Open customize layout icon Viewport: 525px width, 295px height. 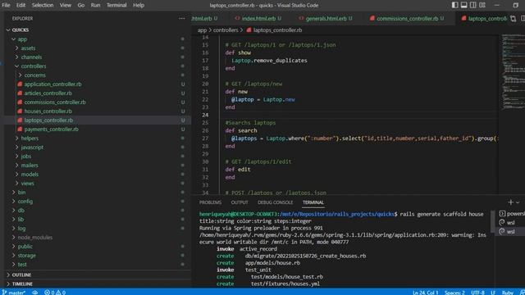(482, 5)
